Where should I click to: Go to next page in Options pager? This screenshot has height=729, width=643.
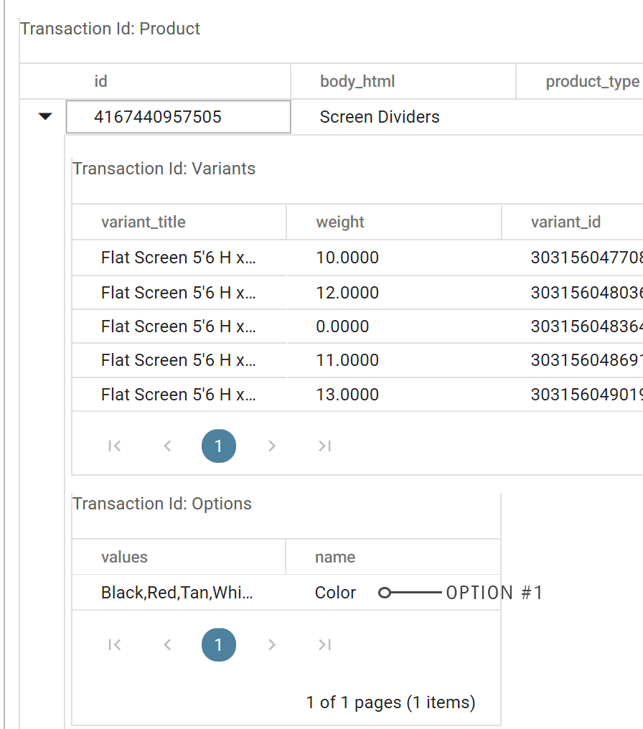coord(271,644)
